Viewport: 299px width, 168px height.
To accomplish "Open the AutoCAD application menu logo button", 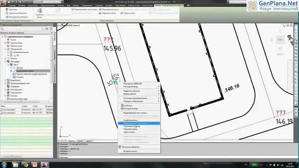I will click(x=3, y=3).
